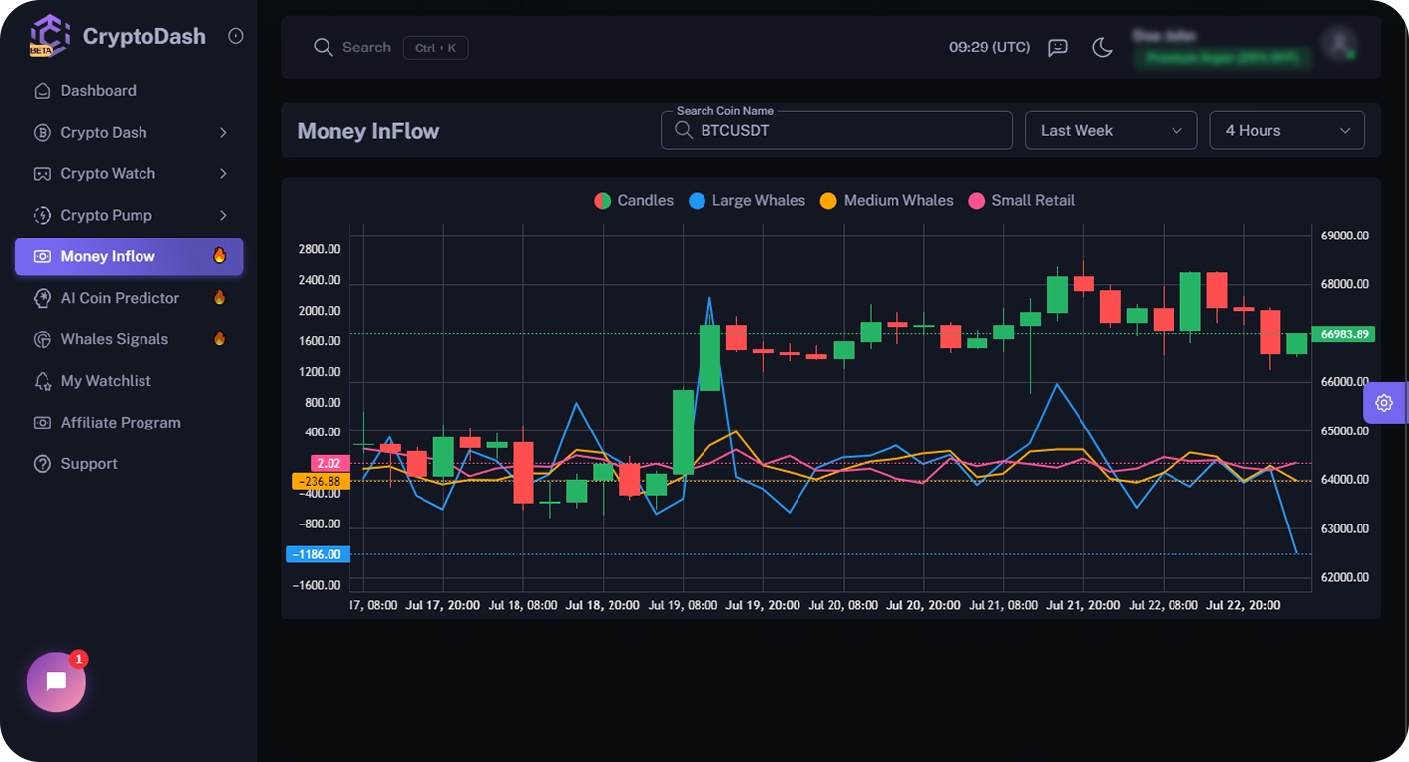This screenshot has height=762, width=1409.
Task: Open AI Coin Predictor page
Action: 129,298
